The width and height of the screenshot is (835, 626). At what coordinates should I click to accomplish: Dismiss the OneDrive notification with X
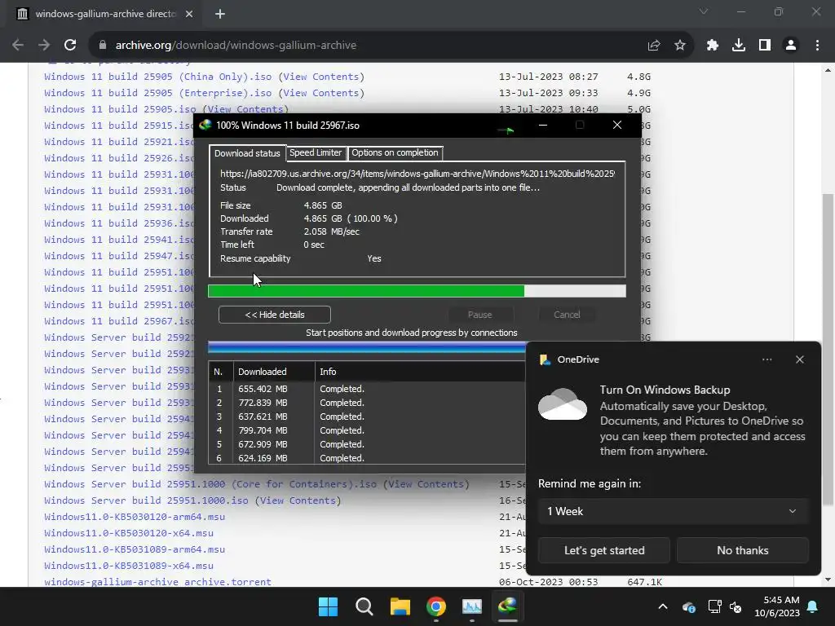[799, 359]
